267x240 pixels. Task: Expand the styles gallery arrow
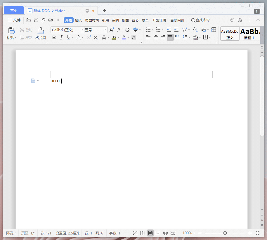pos(262,35)
